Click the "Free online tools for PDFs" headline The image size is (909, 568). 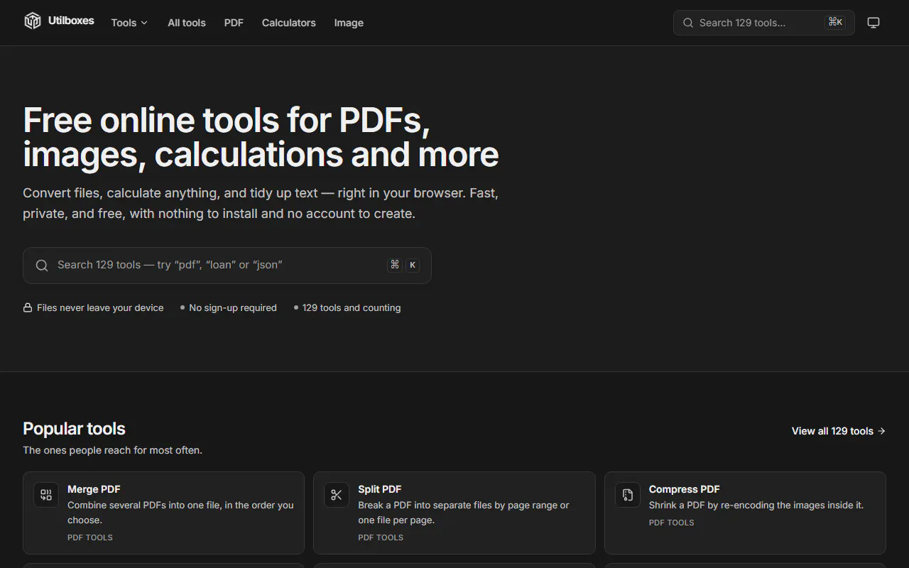261,137
